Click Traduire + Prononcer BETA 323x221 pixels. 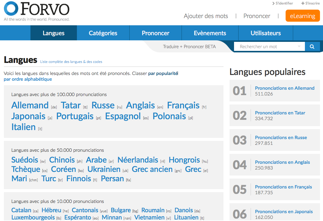pos(189,47)
